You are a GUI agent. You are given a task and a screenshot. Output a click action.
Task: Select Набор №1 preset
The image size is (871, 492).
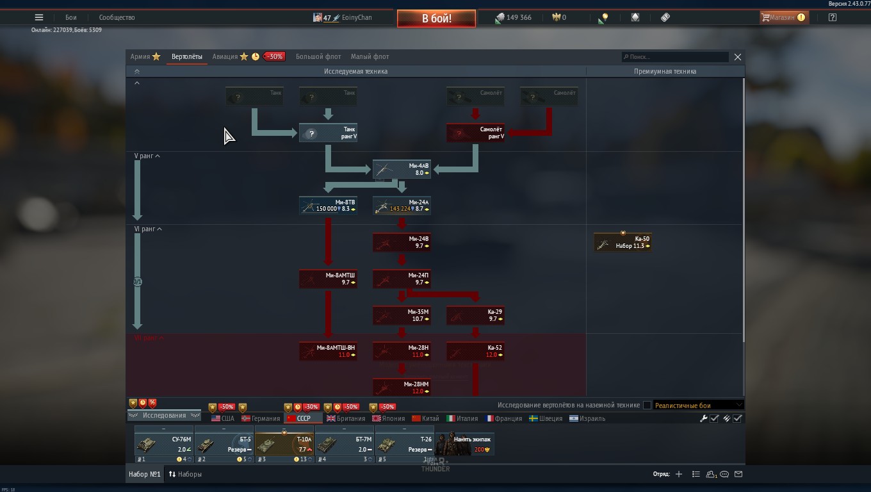pyautogui.click(x=144, y=474)
